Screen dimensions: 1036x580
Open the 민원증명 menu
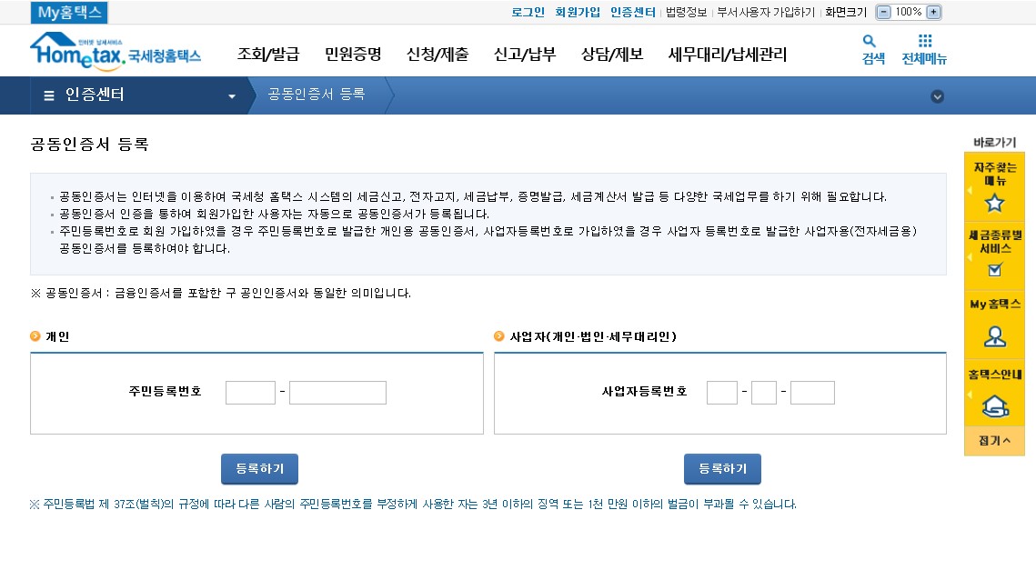coord(353,55)
